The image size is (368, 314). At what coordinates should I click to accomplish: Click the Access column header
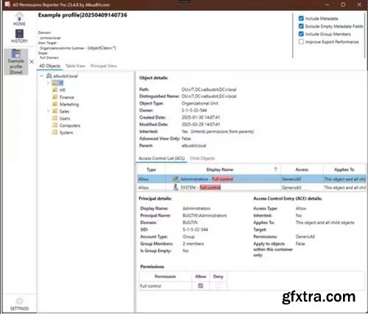click(302, 170)
